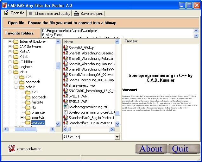Click the ShareIt3_99.lwp file icon

pos(66,48)
